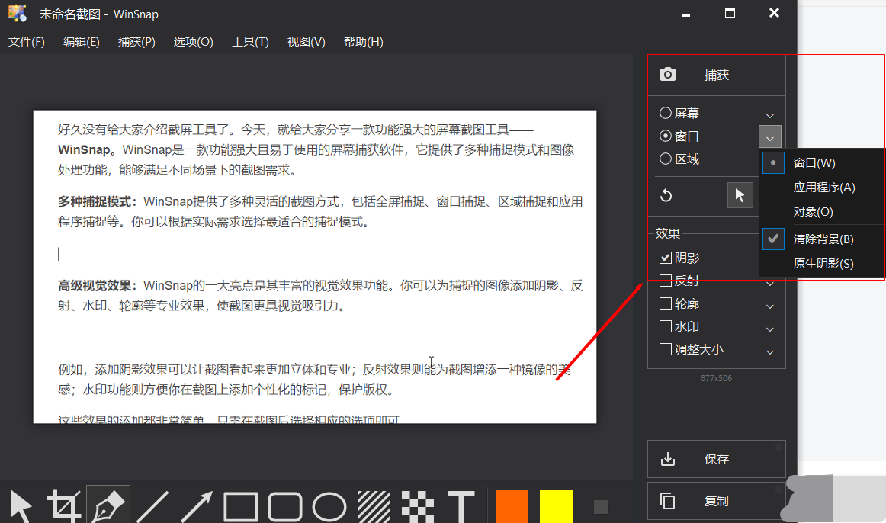The image size is (886, 523).
Task: Open the 文件(F) menu
Action: click(27, 42)
